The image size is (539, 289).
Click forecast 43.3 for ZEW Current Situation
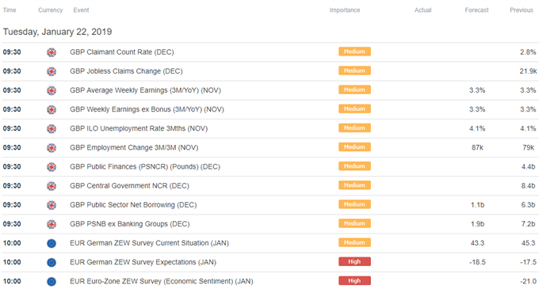coord(477,243)
